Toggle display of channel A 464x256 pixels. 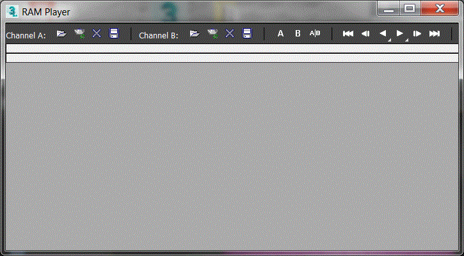[280, 33]
